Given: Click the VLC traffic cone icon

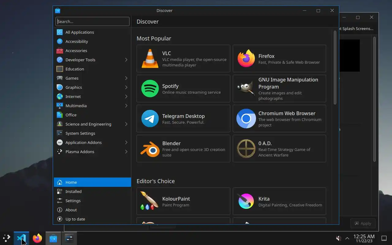Looking at the screenshot, I should coord(150,58).
